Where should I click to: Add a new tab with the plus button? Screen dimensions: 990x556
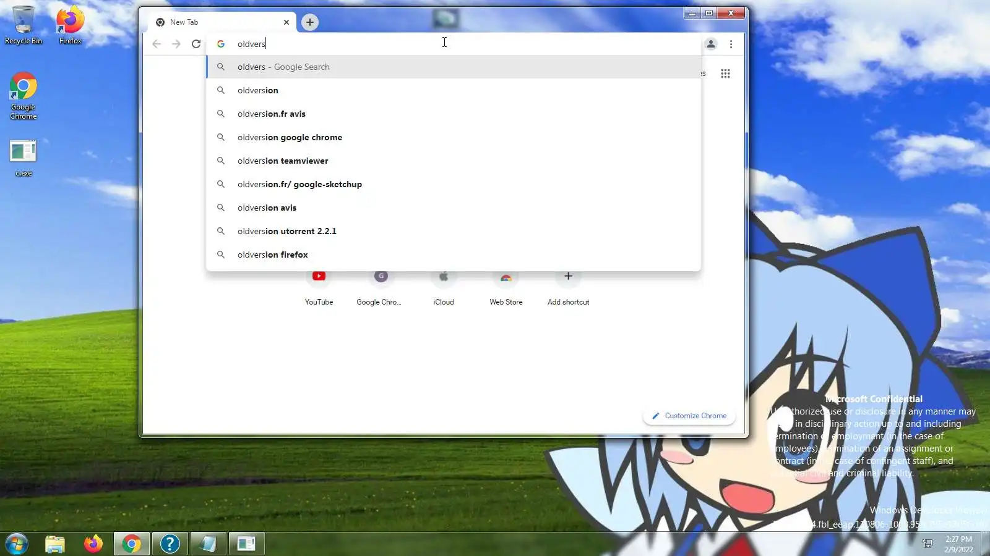tap(310, 22)
